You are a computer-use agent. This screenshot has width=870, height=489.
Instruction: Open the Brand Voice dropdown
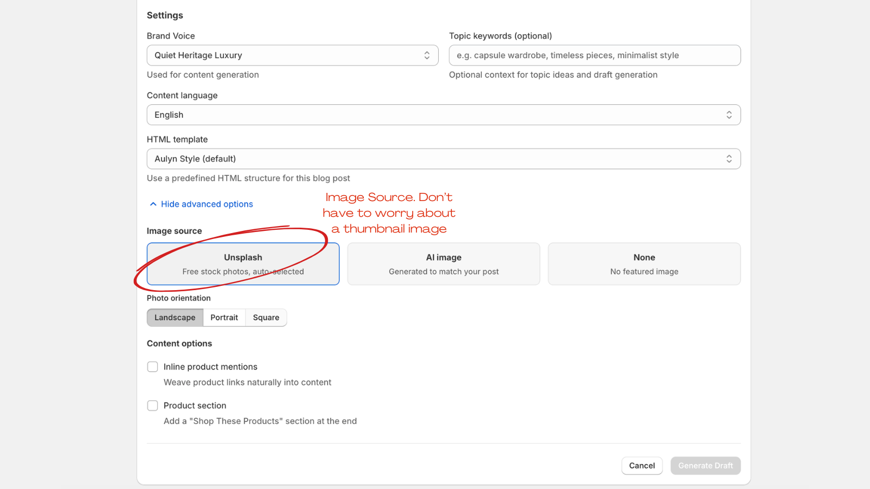[x=292, y=55]
